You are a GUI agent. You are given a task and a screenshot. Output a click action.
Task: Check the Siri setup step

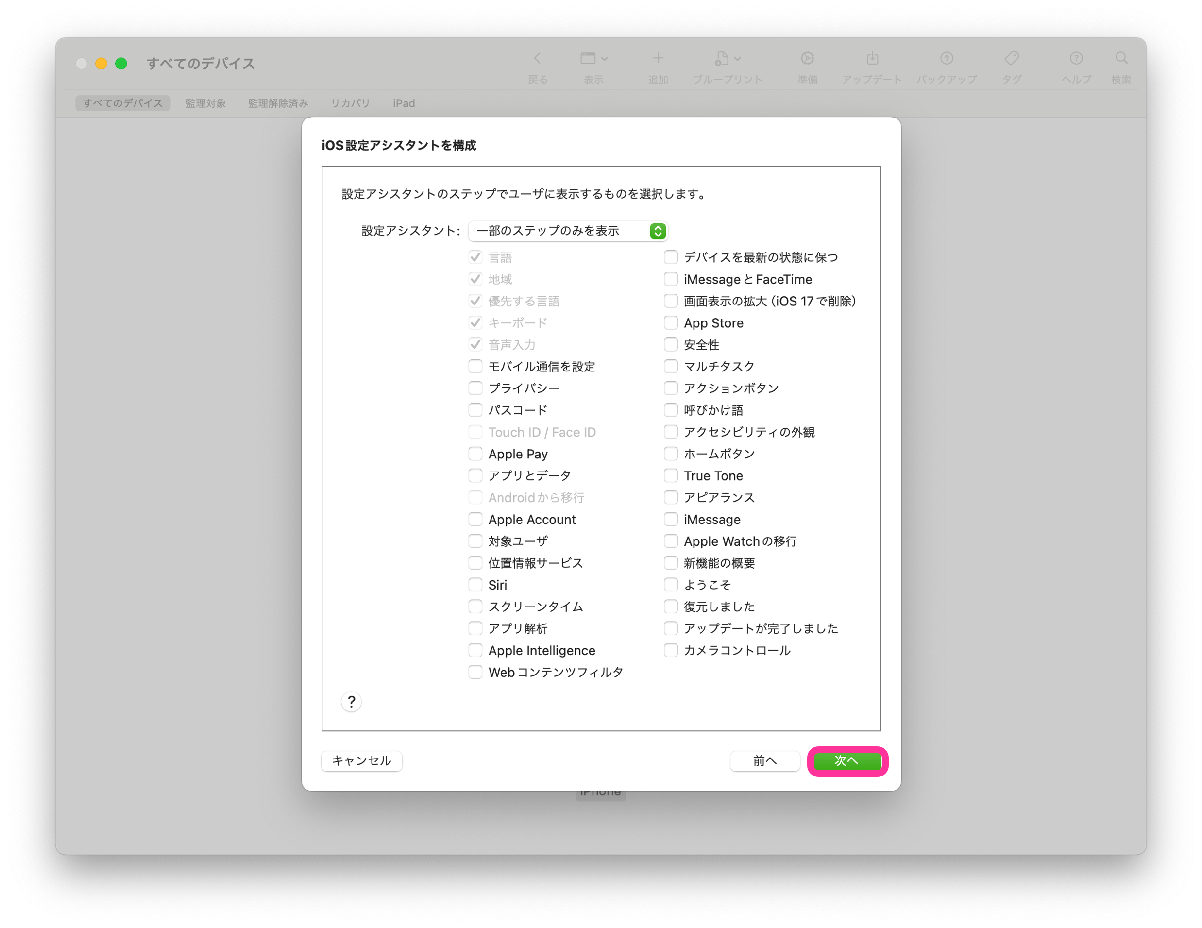tap(475, 585)
